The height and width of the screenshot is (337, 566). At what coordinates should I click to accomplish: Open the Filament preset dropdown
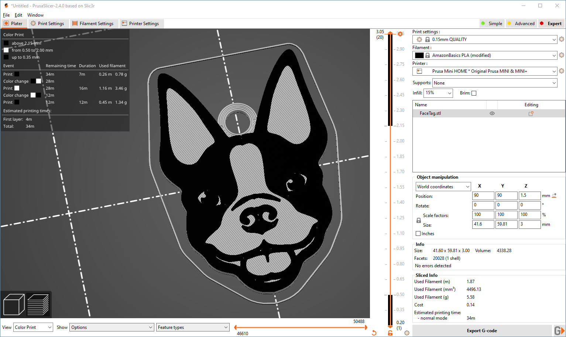[485, 55]
